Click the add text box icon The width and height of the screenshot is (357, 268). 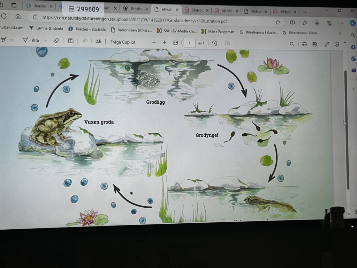click(71, 41)
